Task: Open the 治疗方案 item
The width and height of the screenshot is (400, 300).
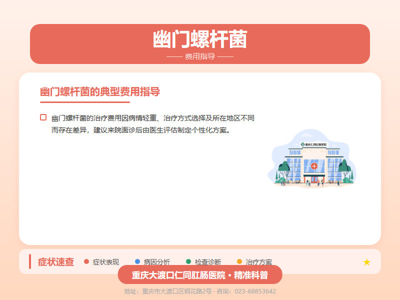Action: point(259,262)
